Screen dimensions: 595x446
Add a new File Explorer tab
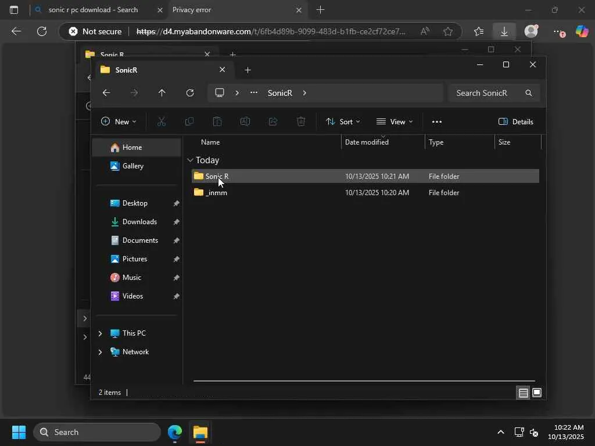coord(248,70)
